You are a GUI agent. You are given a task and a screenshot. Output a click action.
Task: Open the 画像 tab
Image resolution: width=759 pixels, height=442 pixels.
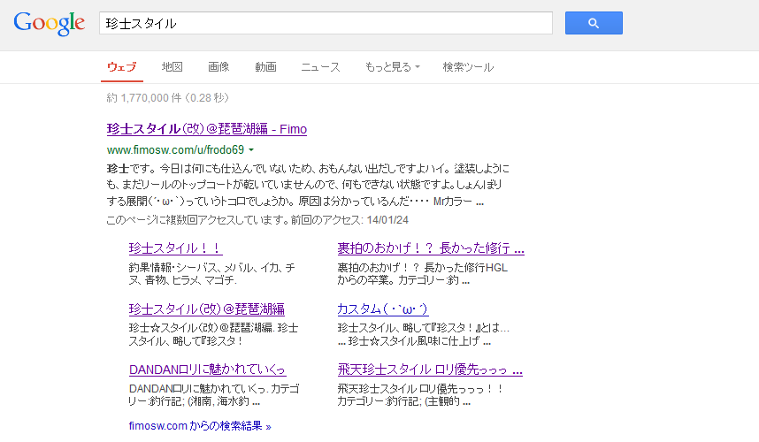tap(218, 67)
